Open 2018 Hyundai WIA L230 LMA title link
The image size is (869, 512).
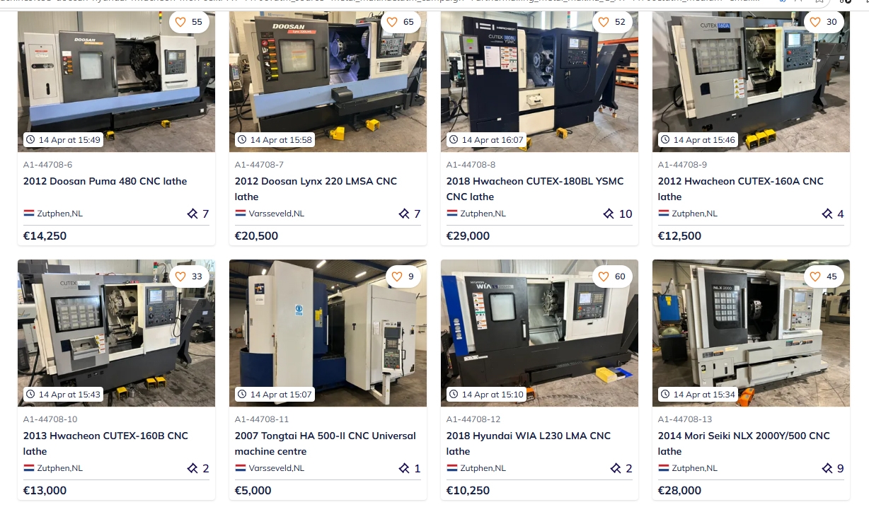point(528,443)
